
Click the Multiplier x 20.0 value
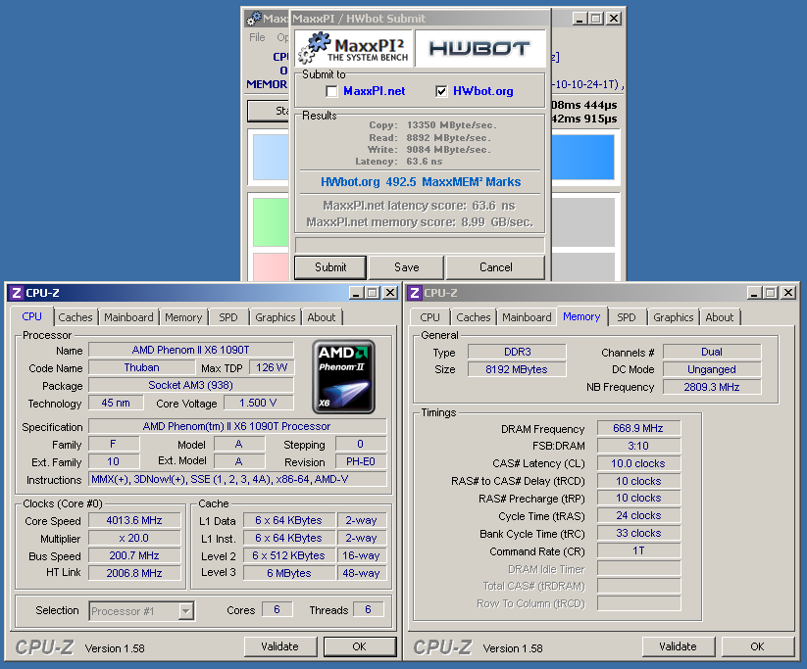[134, 539]
